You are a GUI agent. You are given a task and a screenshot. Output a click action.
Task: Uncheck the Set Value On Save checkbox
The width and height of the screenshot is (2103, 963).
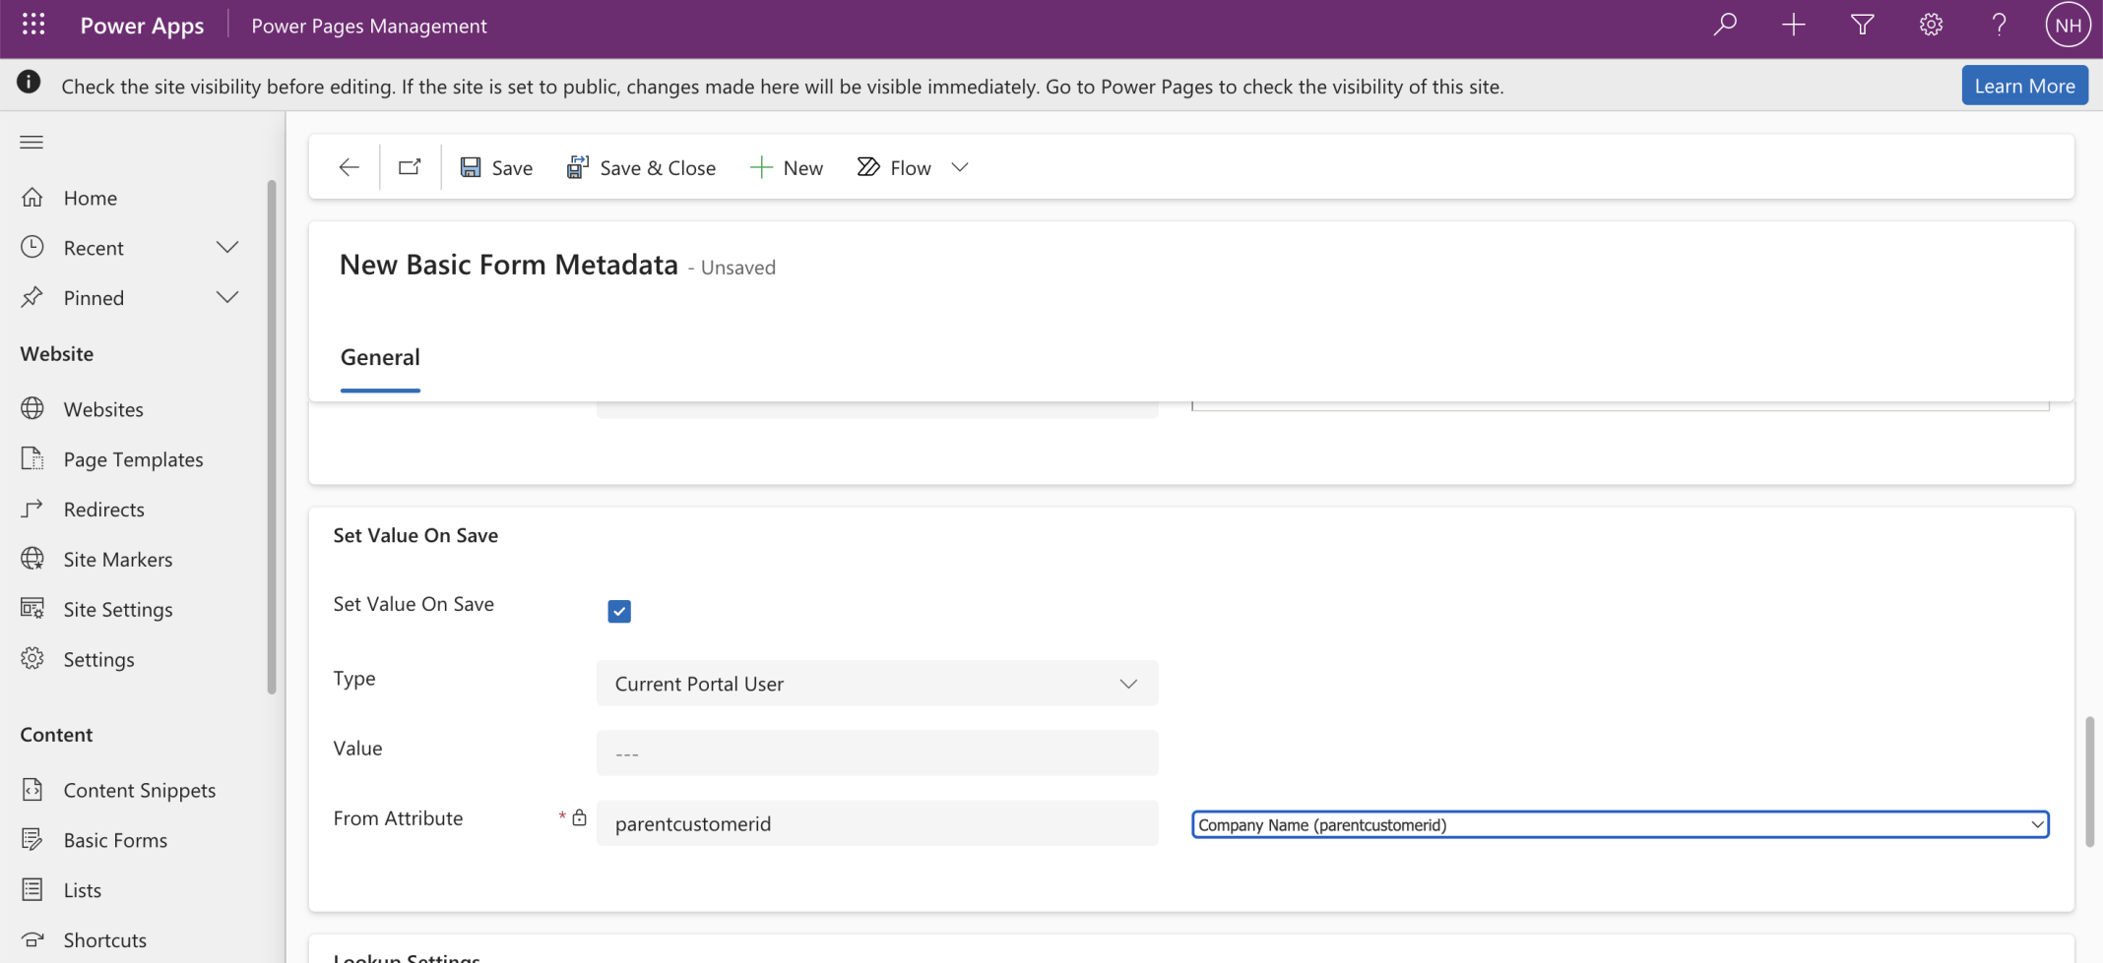click(x=618, y=611)
